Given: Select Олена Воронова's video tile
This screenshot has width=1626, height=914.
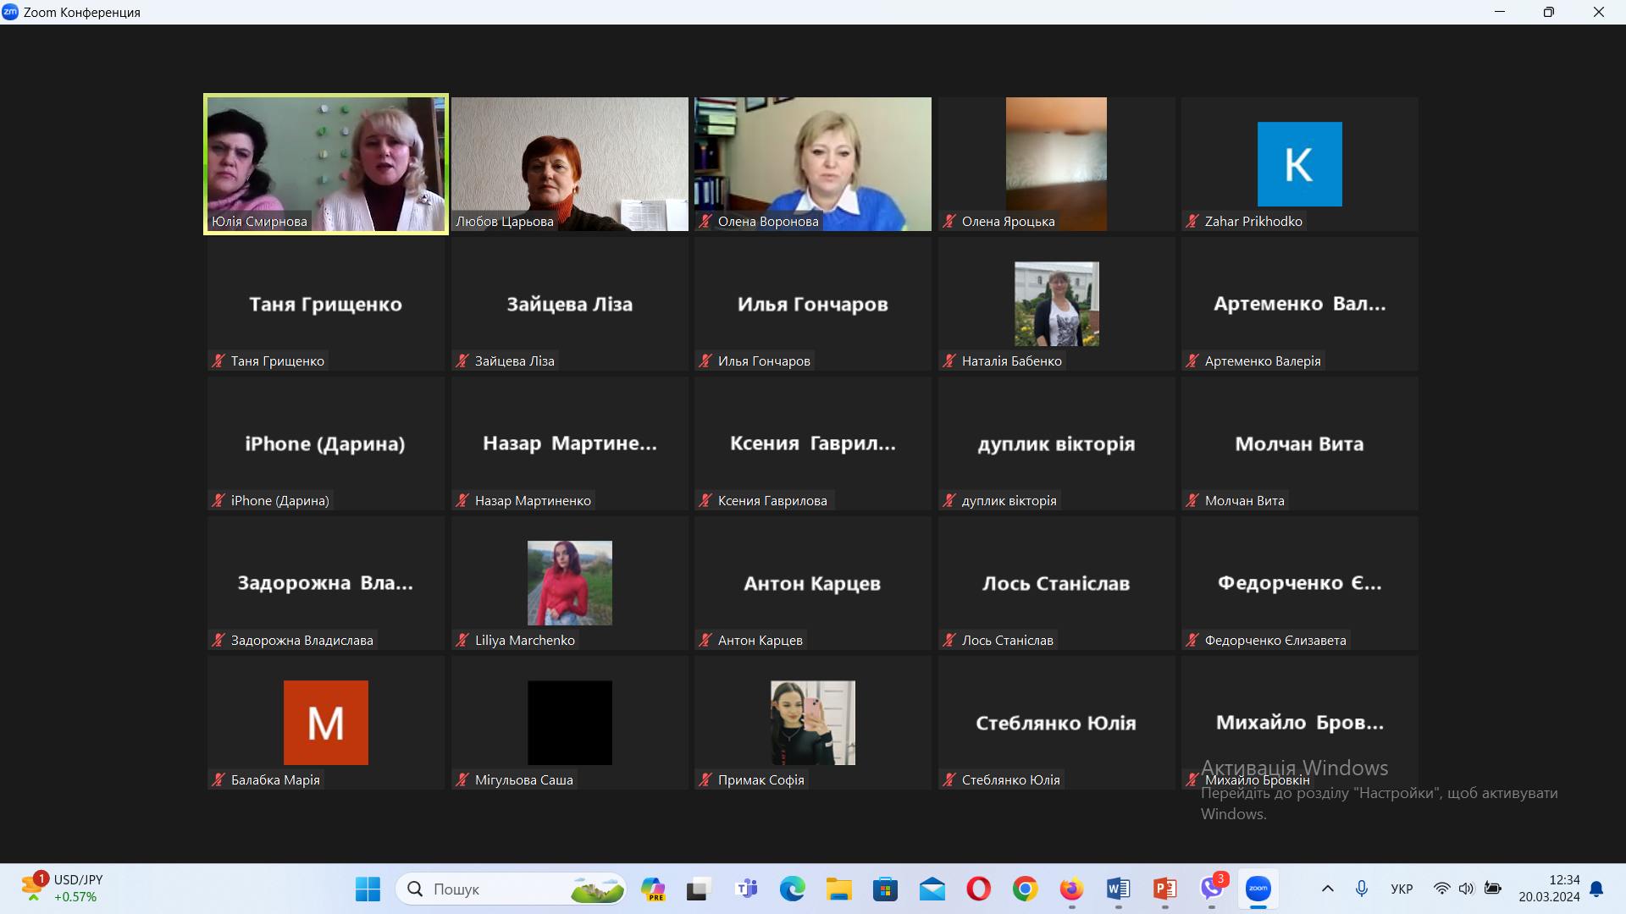Looking at the screenshot, I should [812, 163].
